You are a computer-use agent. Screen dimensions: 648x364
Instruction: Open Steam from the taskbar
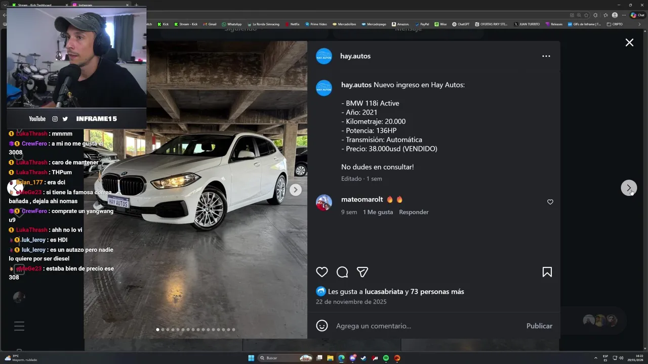(363, 358)
